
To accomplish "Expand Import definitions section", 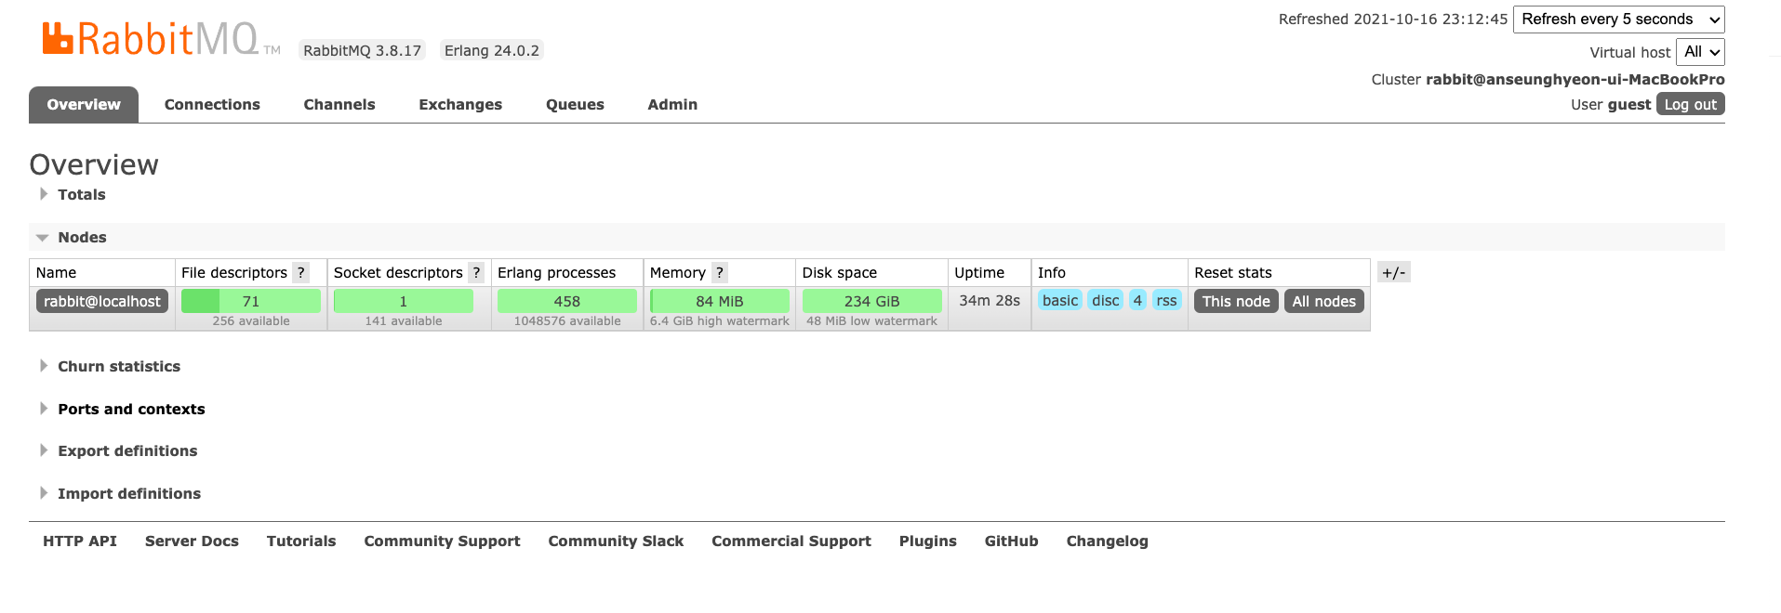I will point(128,493).
